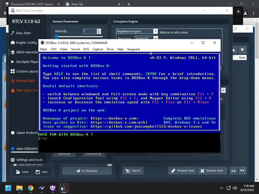This screenshot has width=259, height=194.
Task: Open Google Chrome from taskbar
Action: [31, 188]
